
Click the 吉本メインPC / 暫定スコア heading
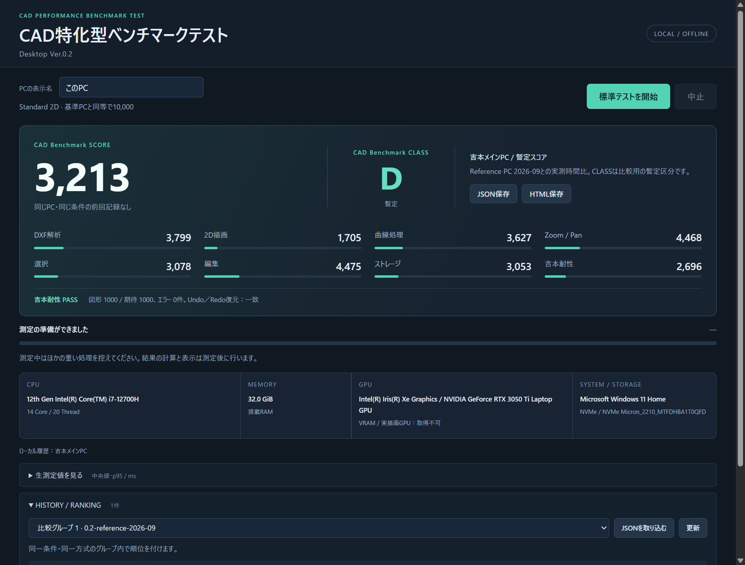(508, 157)
